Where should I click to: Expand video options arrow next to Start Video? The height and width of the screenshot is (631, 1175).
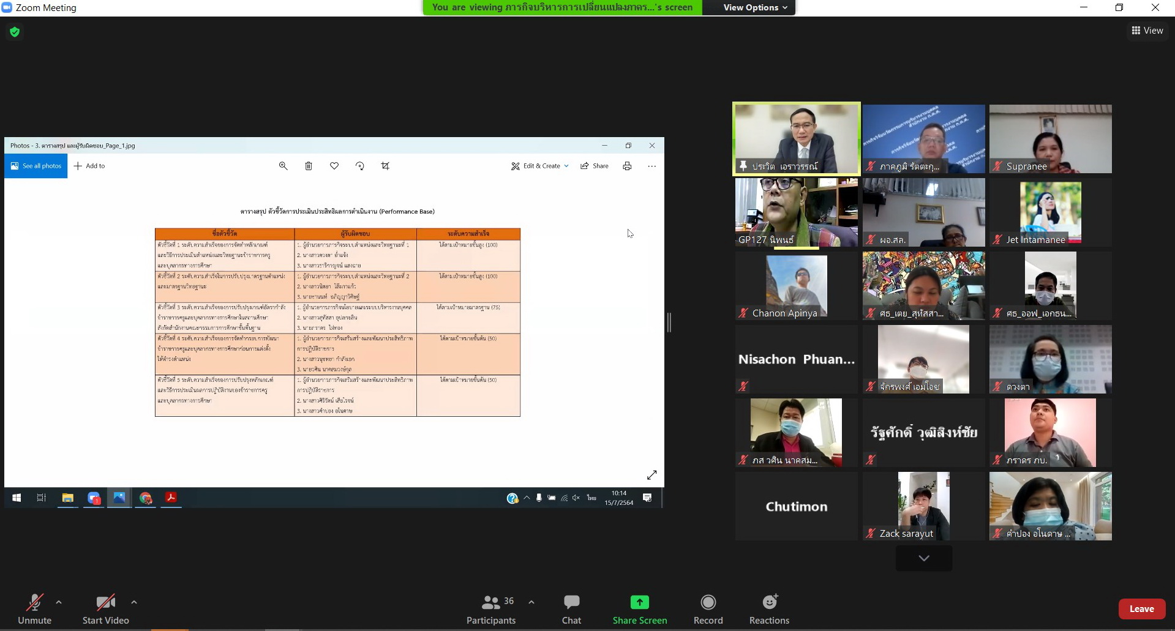pyautogui.click(x=134, y=602)
